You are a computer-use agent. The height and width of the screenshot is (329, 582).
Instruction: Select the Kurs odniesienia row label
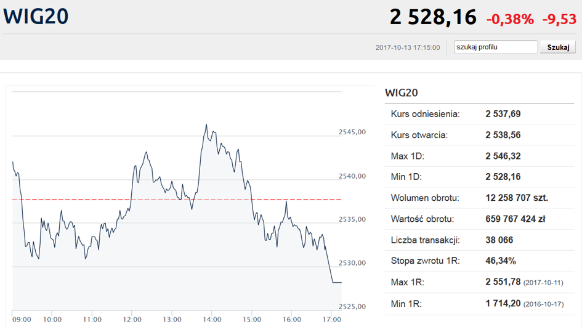tap(425, 114)
